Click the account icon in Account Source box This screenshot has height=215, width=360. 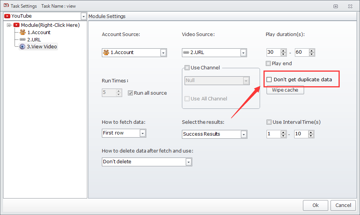(x=106, y=53)
